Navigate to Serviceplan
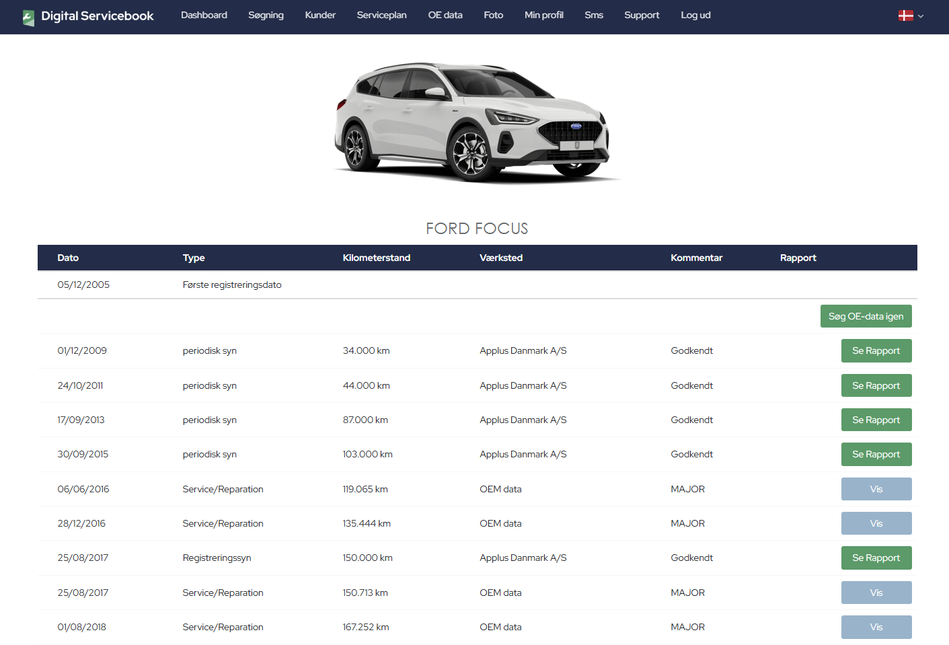 (x=381, y=15)
